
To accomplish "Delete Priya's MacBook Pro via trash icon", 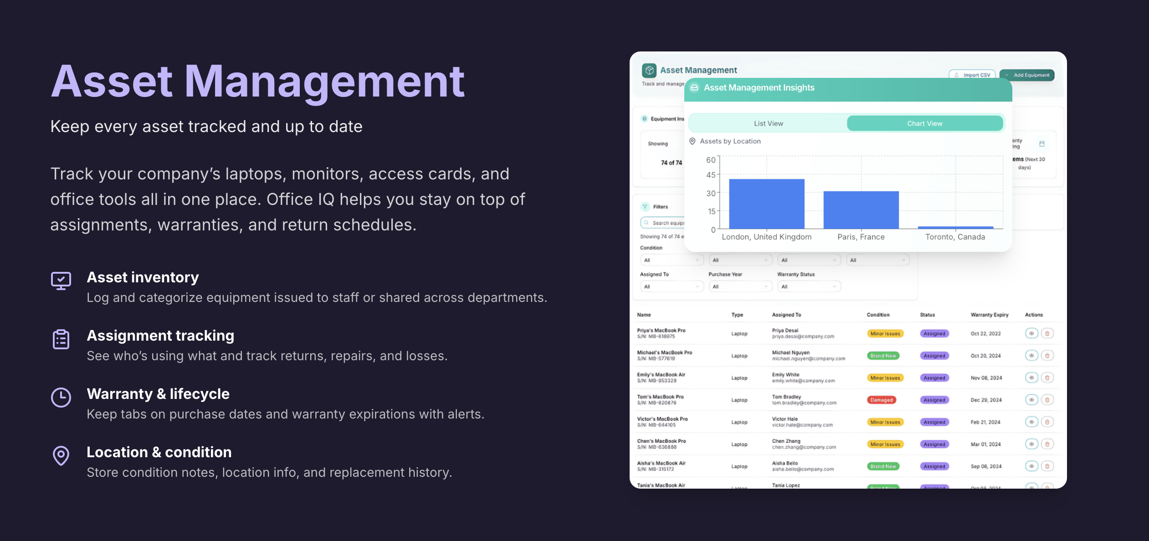I will tap(1047, 333).
